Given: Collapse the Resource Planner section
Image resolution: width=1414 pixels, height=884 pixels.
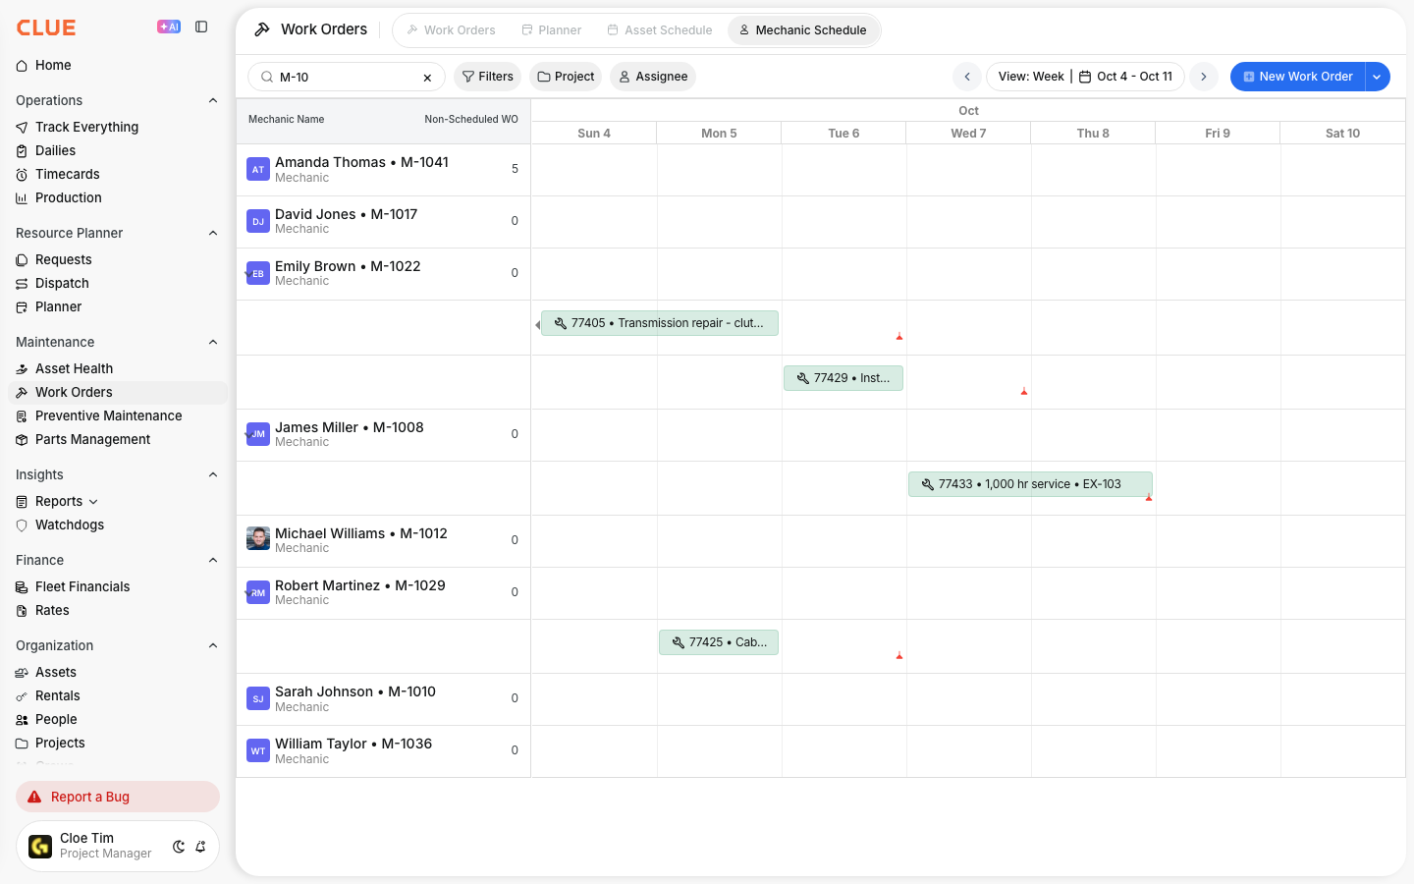Looking at the screenshot, I should click(213, 233).
